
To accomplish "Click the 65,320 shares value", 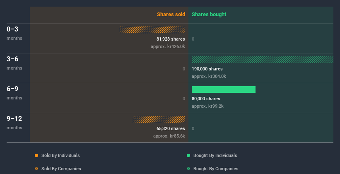I will [171, 129].
